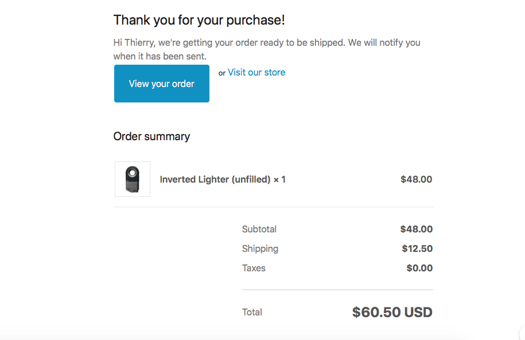This screenshot has height=340, width=525.
Task: Click the Taxes label
Action: (254, 268)
